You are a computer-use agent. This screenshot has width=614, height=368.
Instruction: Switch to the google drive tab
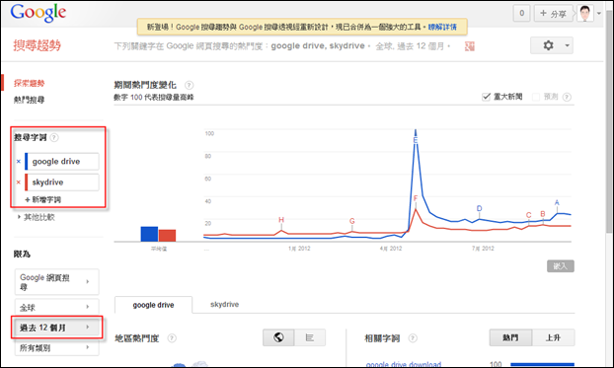pos(153,305)
